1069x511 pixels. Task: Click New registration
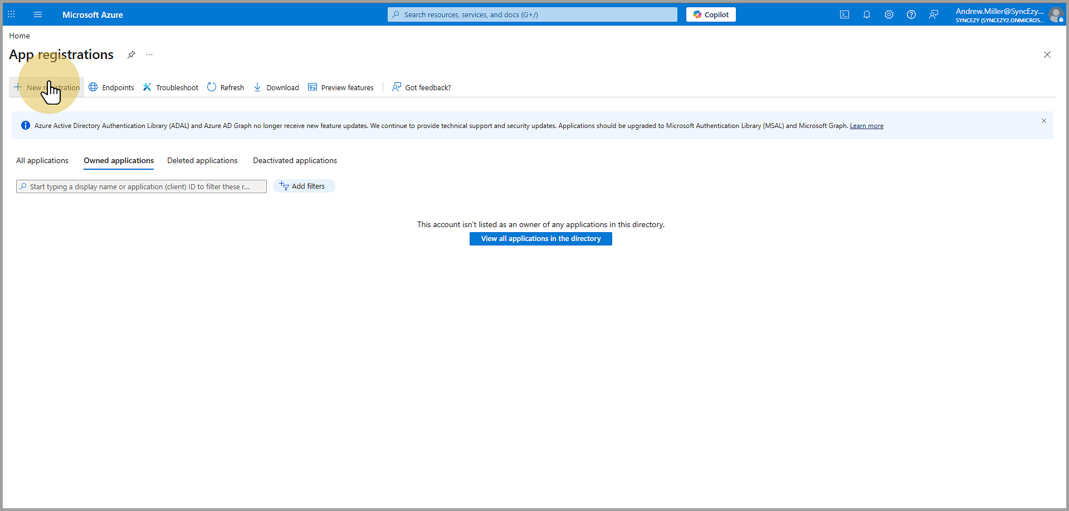click(47, 87)
